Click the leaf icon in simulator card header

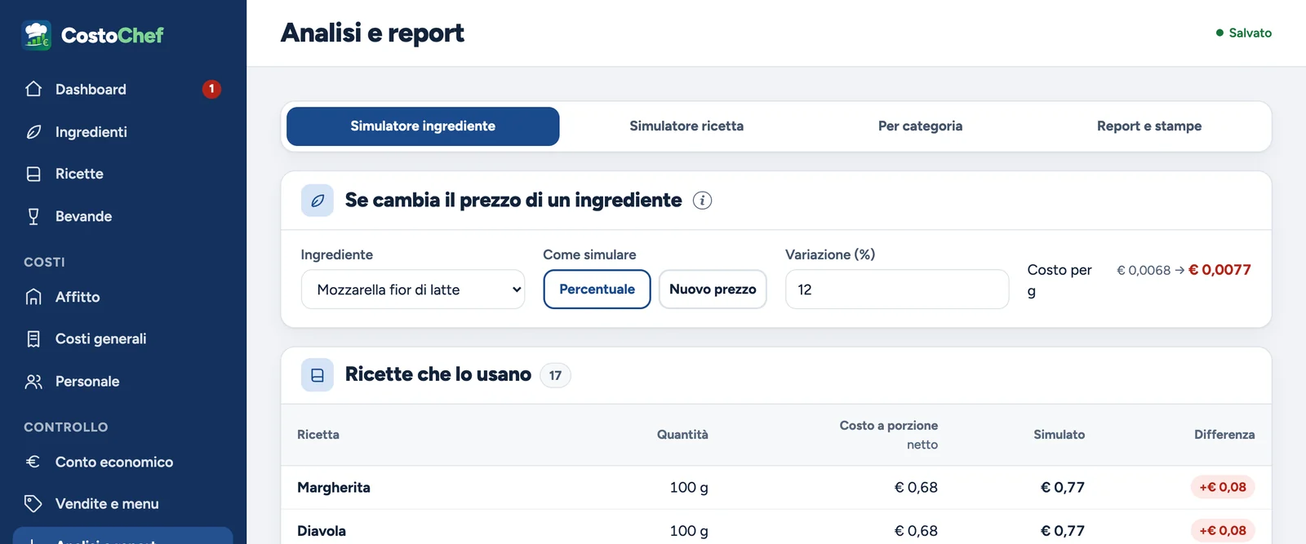click(318, 200)
